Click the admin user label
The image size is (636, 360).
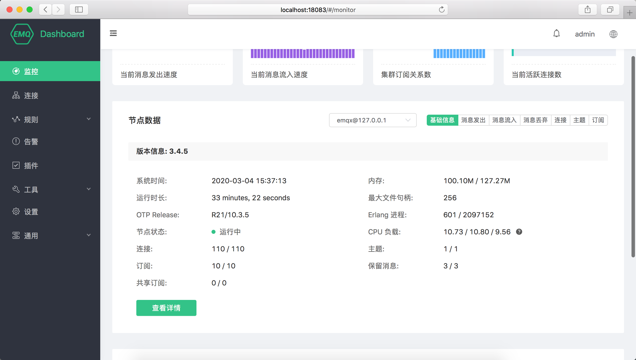click(x=585, y=34)
